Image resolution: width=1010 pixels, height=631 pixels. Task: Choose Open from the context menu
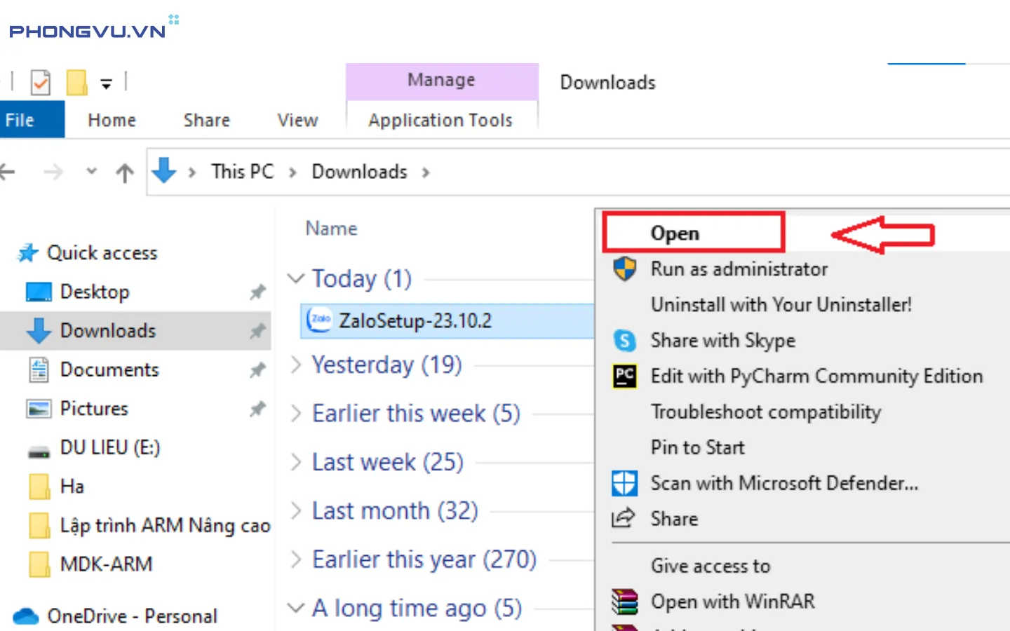(675, 233)
